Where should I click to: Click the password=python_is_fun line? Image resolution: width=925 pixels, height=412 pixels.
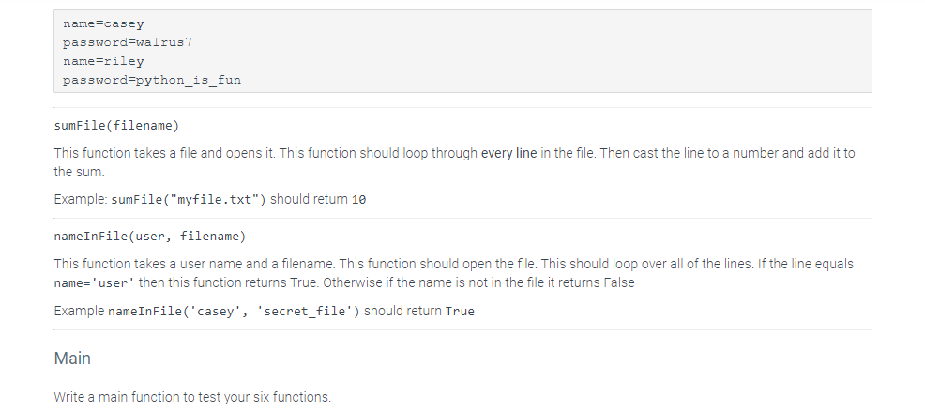(x=152, y=81)
